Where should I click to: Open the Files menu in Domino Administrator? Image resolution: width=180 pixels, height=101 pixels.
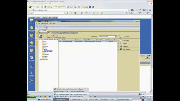tap(50, 23)
